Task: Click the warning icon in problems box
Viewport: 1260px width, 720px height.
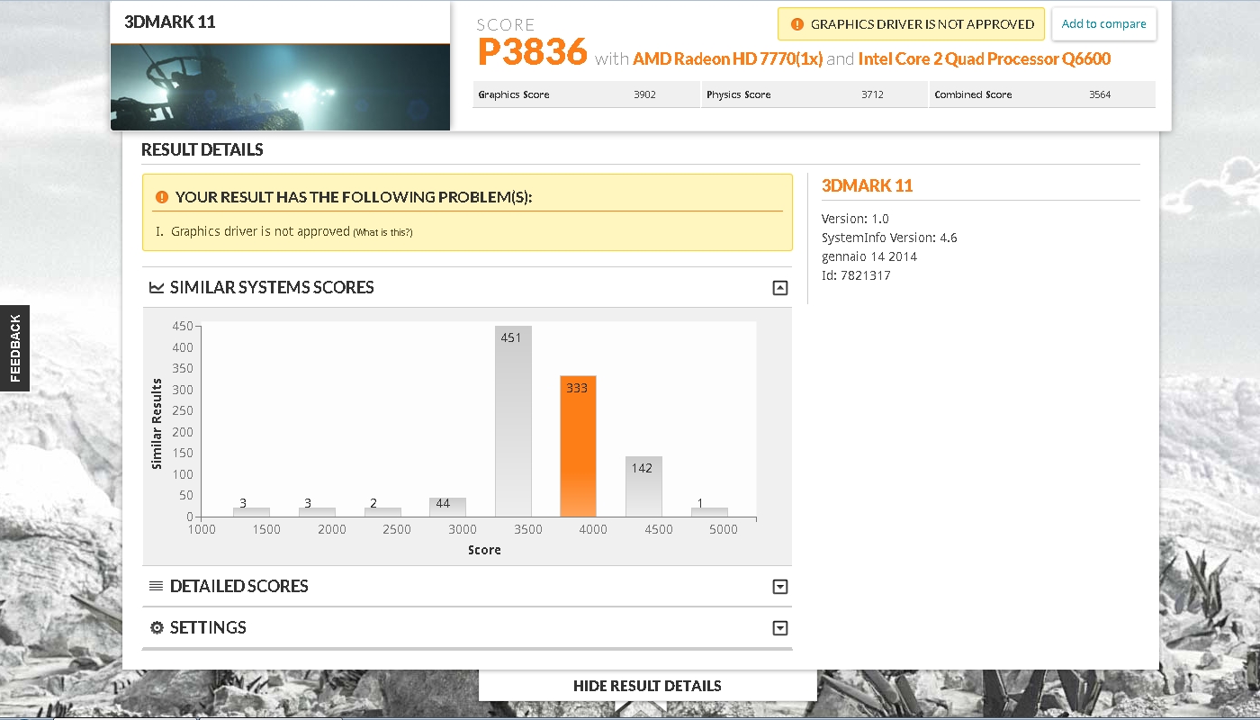Action: point(162,197)
